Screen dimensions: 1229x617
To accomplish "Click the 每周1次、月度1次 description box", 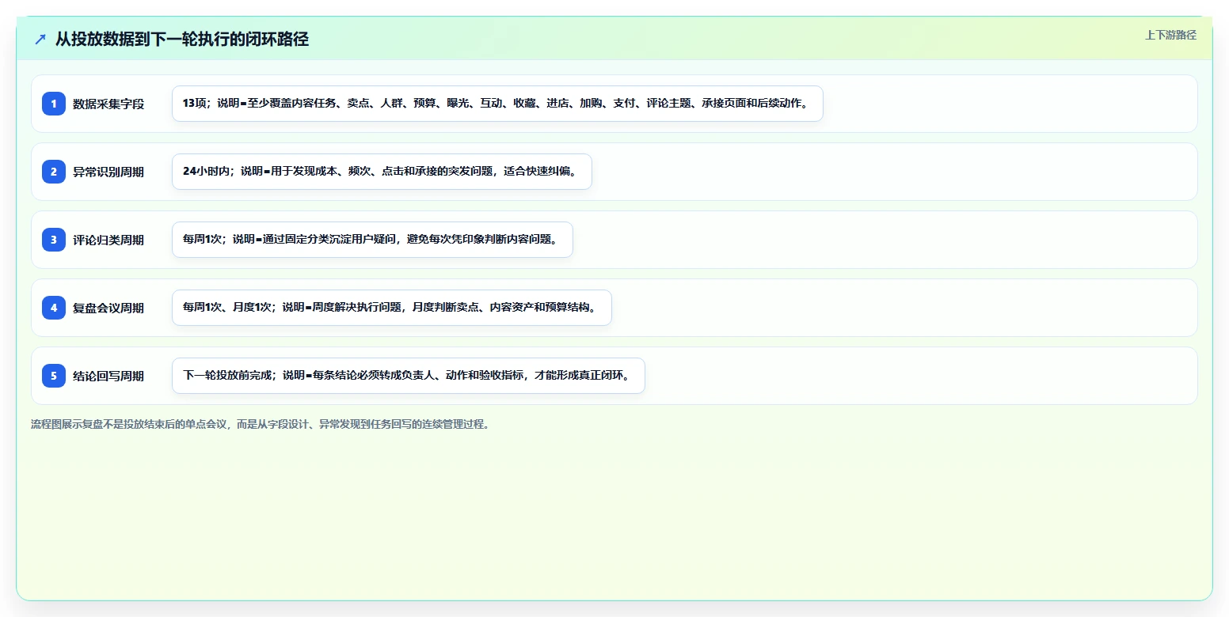I will coord(392,308).
